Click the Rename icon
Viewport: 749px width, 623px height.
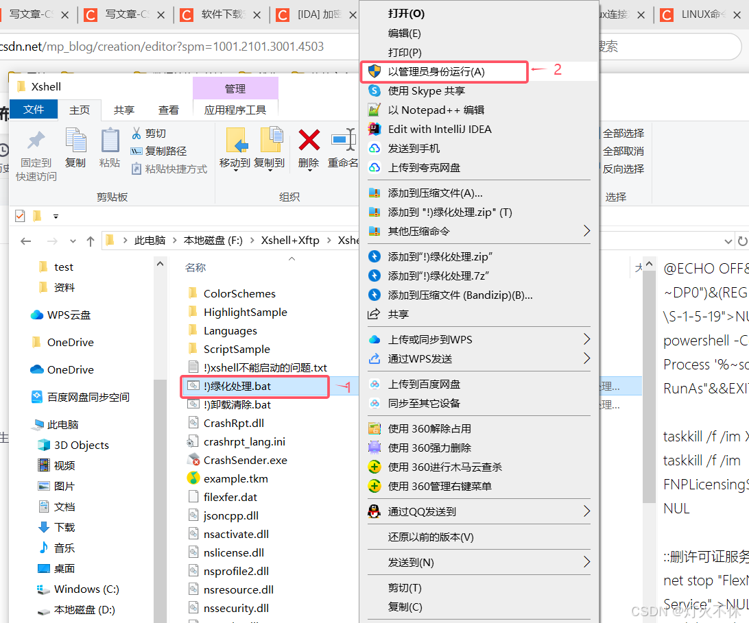pyautogui.click(x=344, y=140)
